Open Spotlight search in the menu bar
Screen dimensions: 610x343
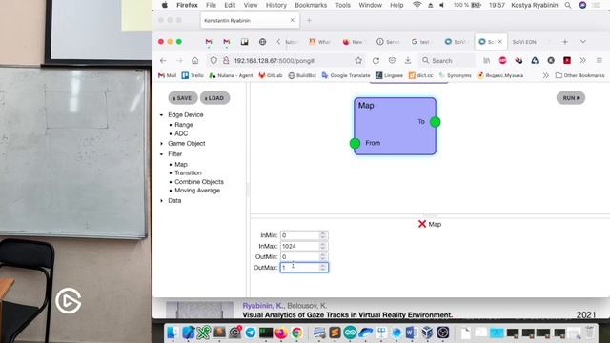pos(568,5)
